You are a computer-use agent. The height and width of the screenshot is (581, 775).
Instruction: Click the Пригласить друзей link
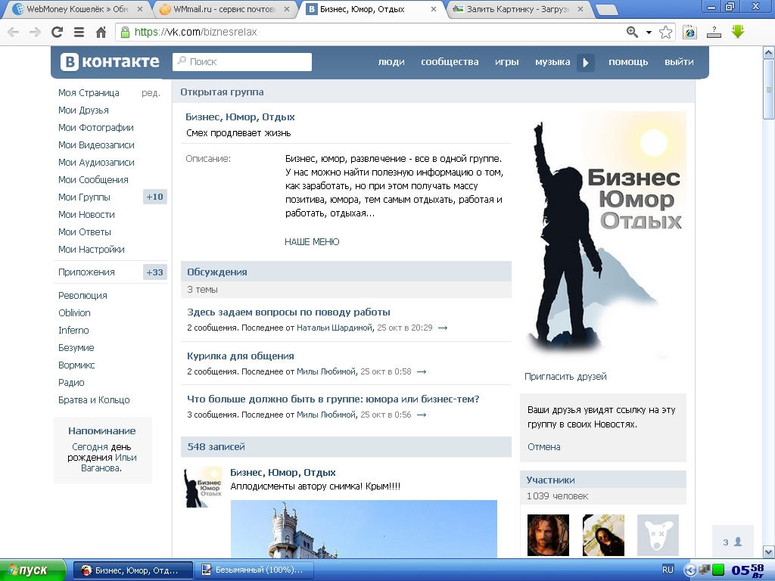click(x=565, y=377)
